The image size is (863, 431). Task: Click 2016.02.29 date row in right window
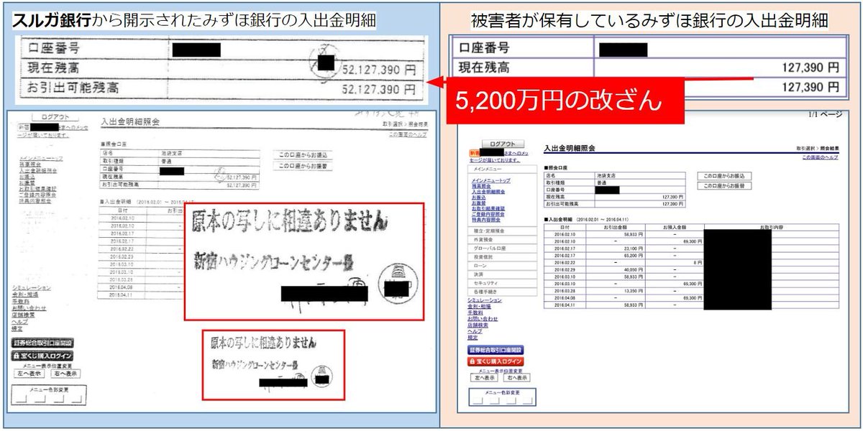pos(565,269)
